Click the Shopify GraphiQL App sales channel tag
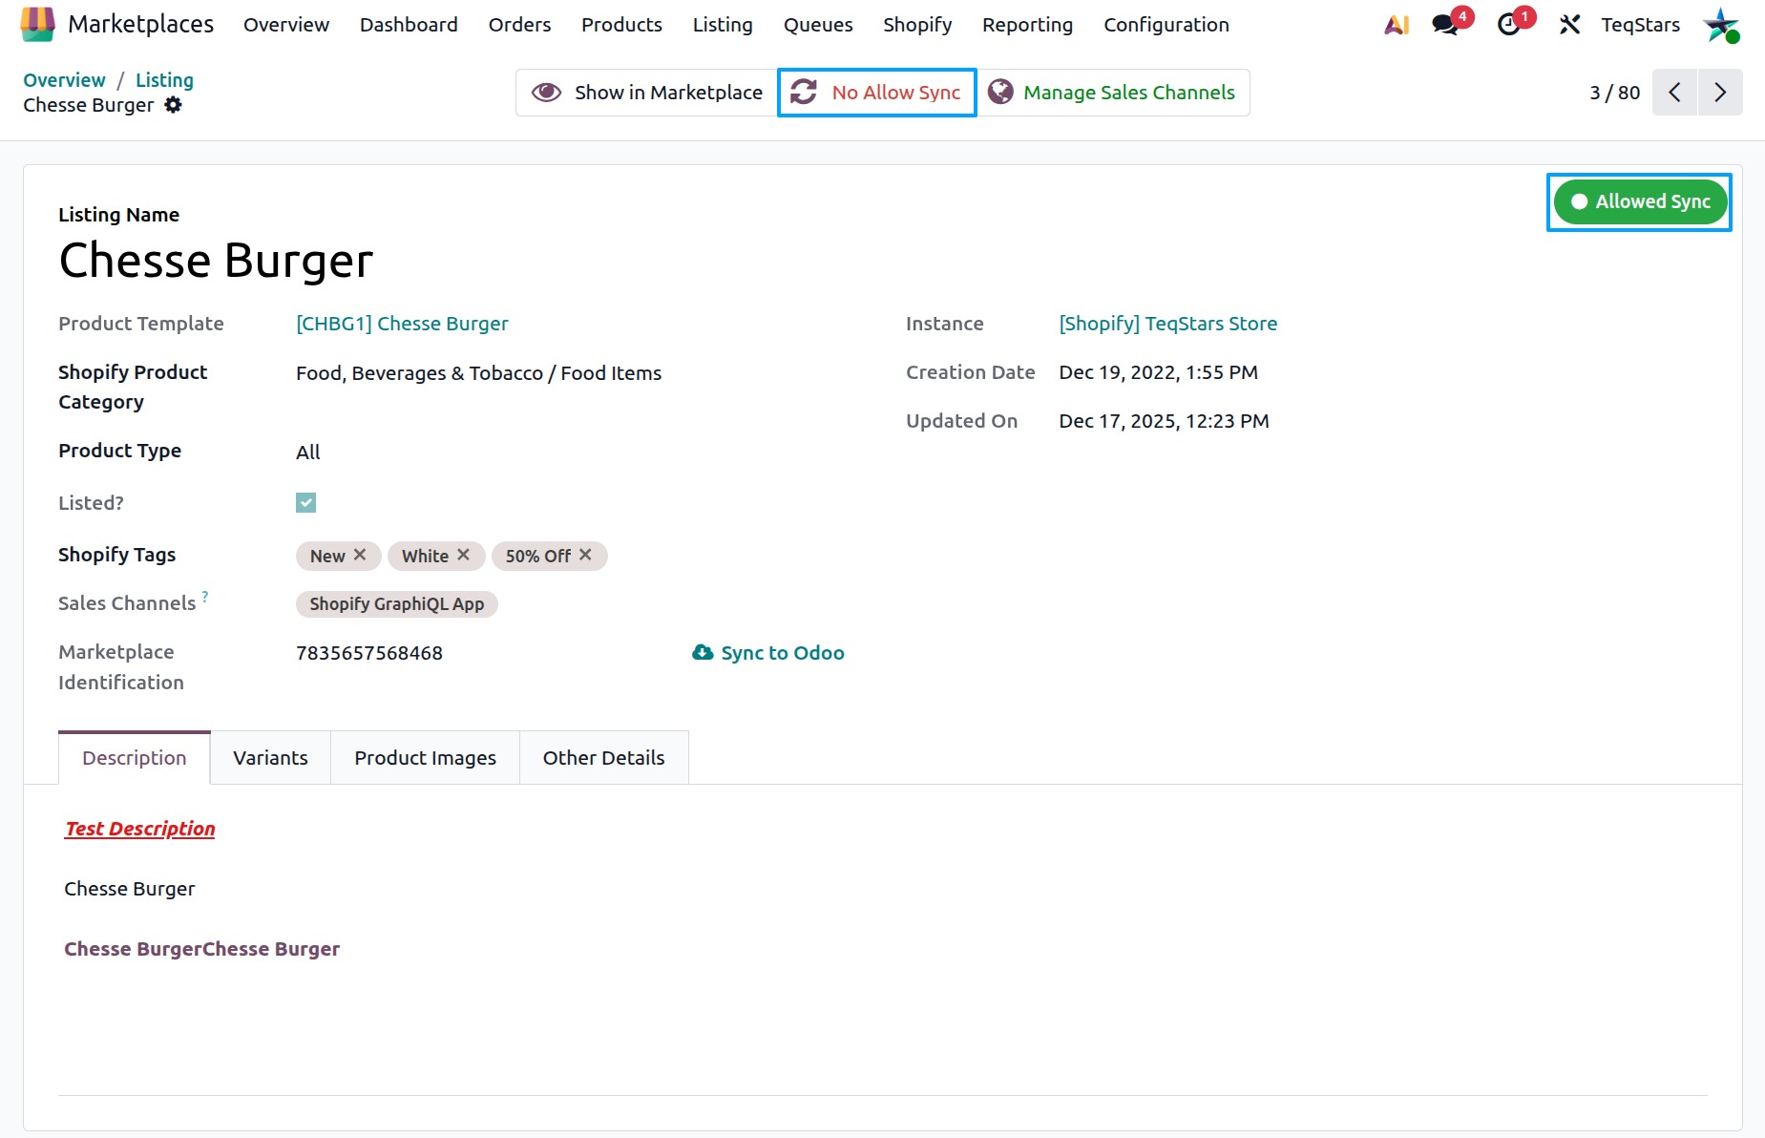Image resolution: width=1765 pixels, height=1138 pixels. pyautogui.click(x=396, y=604)
